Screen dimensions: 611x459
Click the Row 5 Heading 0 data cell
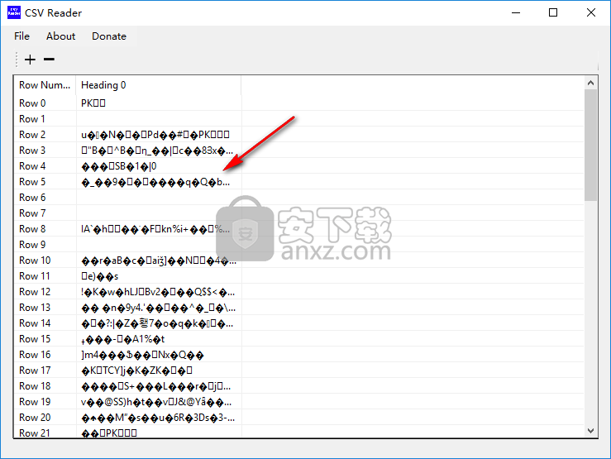(x=159, y=182)
